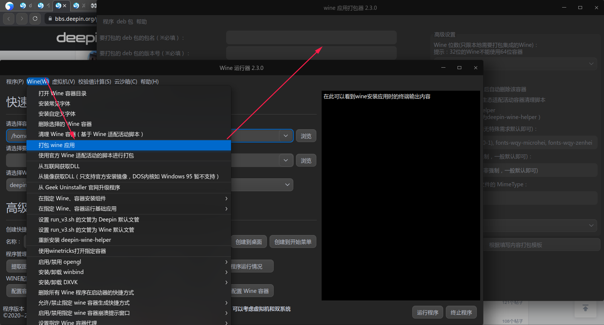
Task: Click the text 可以考虑虚拟机和双系统
Action: 262,309
